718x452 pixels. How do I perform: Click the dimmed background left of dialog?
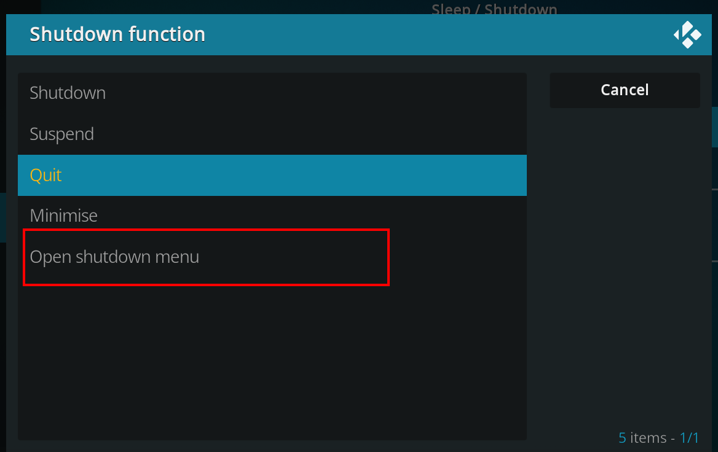[x=2, y=228]
